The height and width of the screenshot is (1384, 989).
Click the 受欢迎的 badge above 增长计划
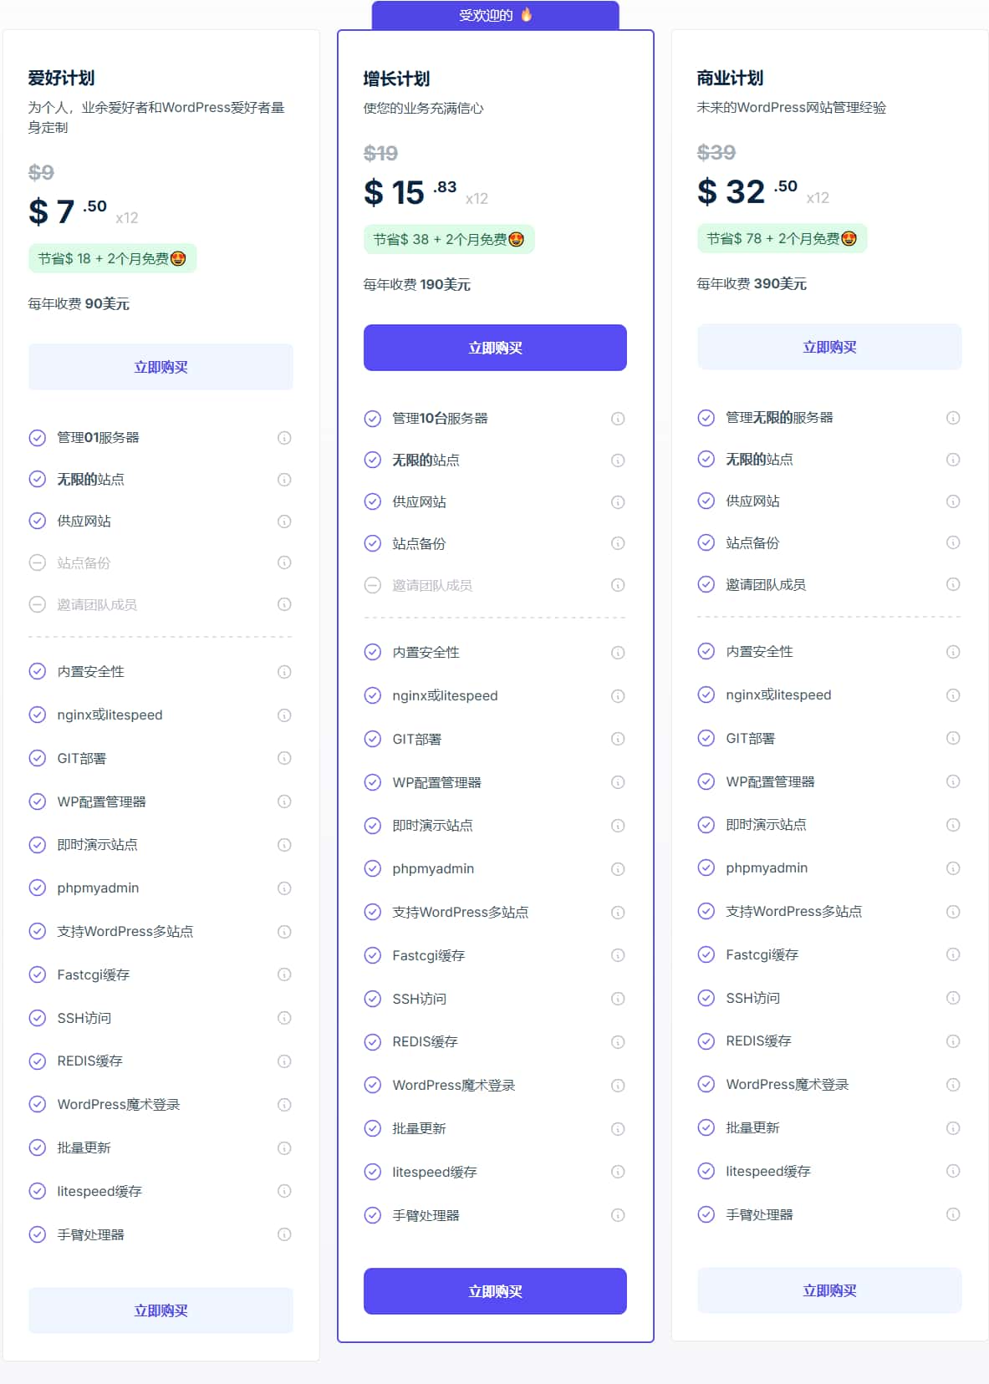tap(494, 14)
